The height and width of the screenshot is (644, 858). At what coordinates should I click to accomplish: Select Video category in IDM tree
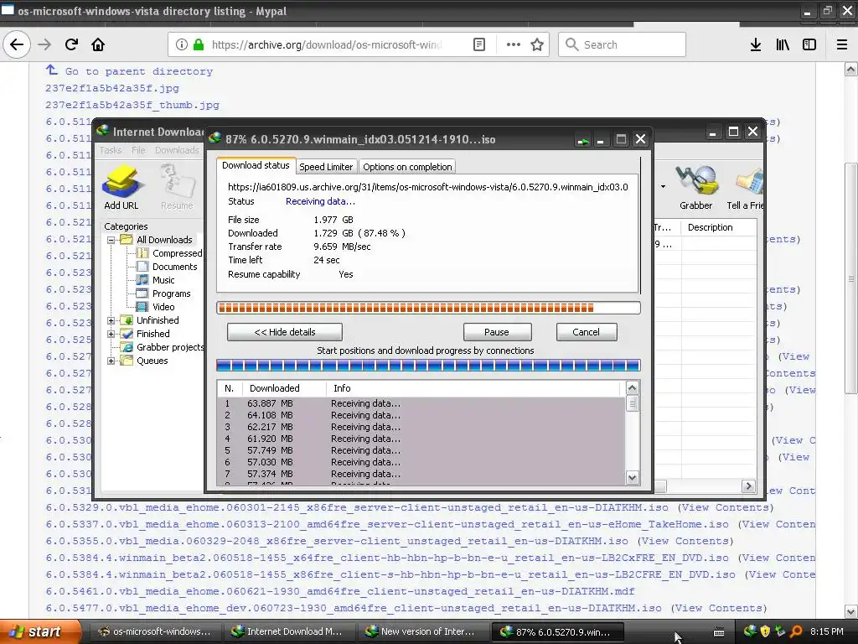pos(163,307)
